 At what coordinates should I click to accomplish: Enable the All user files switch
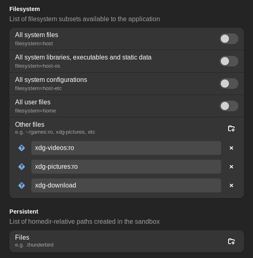pyautogui.click(x=229, y=106)
